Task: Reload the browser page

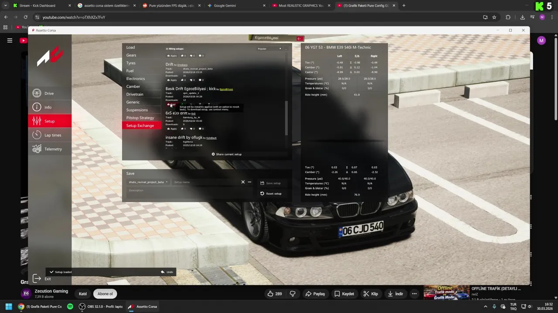Action: [x=25, y=17]
